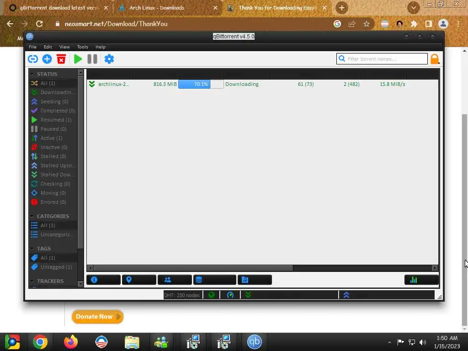The image size is (468, 351).
Task: Filter by Stalled Downloading status
Action: click(x=53, y=175)
